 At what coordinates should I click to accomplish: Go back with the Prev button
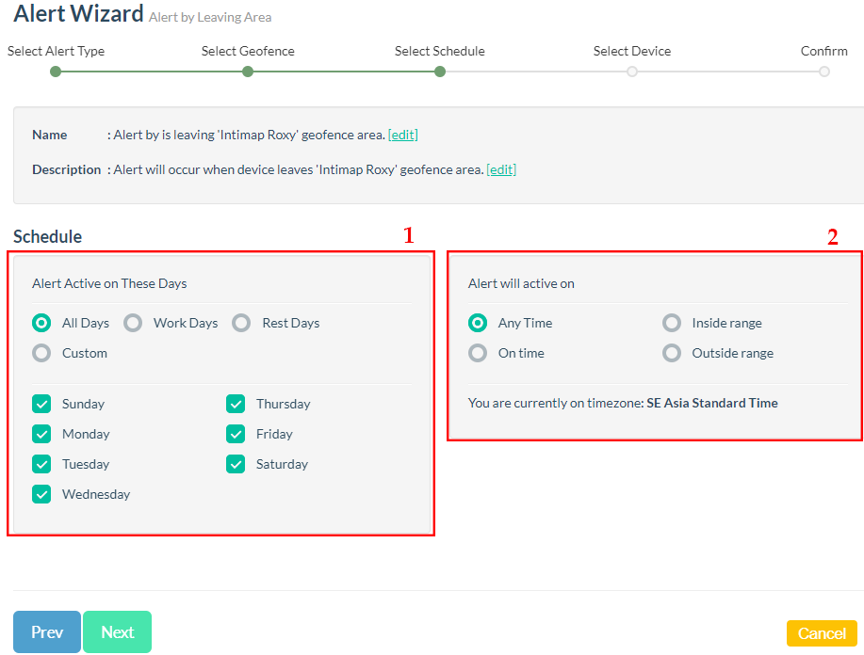click(47, 632)
